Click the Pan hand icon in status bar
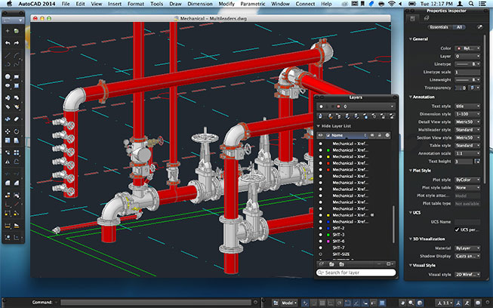Screen dimensions: 493x308 pos(402,303)
